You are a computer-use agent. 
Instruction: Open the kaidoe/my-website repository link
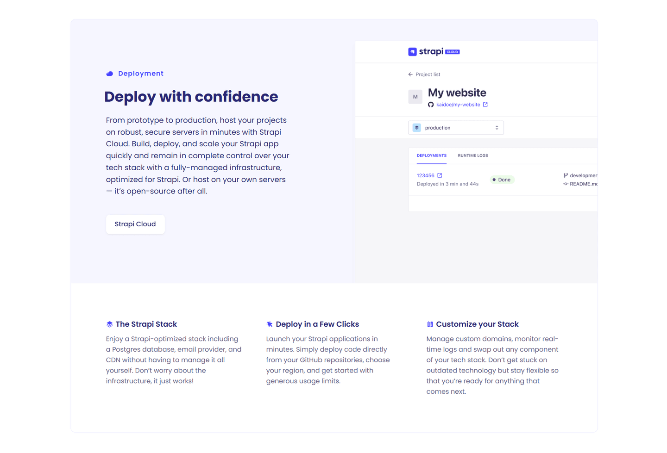(458, 105)
